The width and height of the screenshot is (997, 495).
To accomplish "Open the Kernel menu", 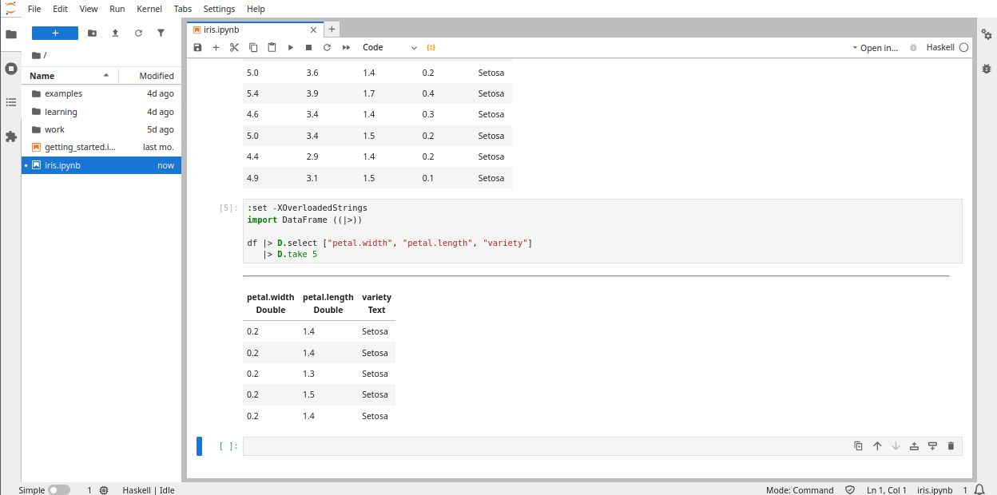I will (149, 9).
